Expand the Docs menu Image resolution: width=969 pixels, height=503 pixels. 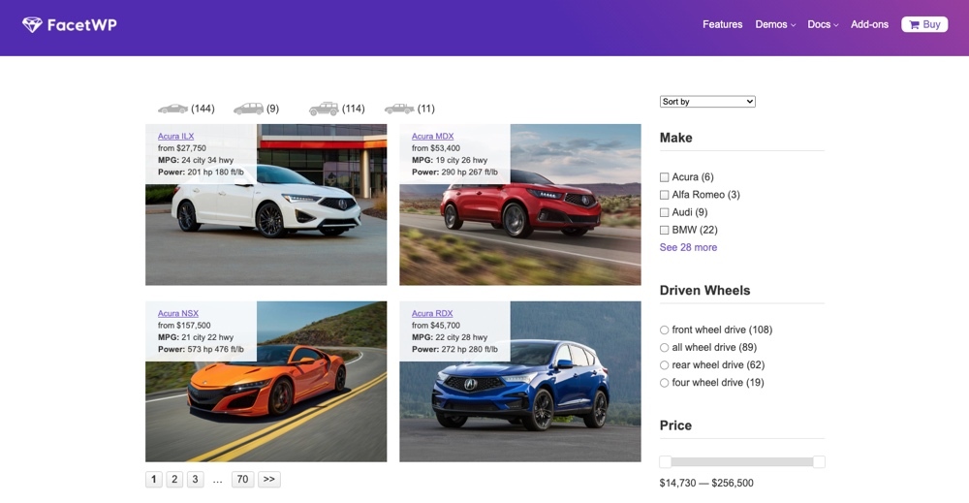coord(823,25)
